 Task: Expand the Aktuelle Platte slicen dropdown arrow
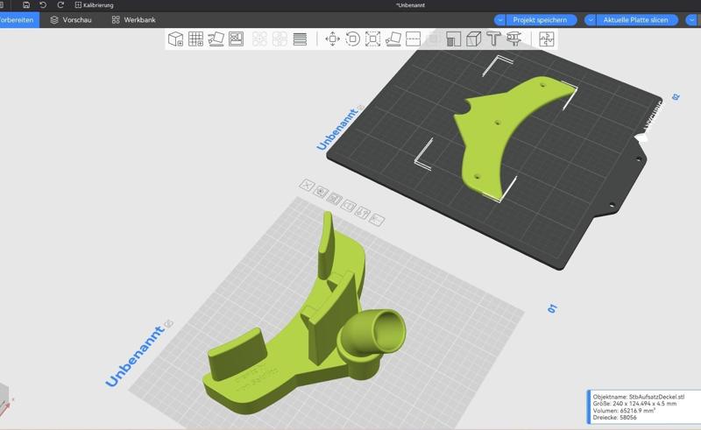(x=591, y=19)
